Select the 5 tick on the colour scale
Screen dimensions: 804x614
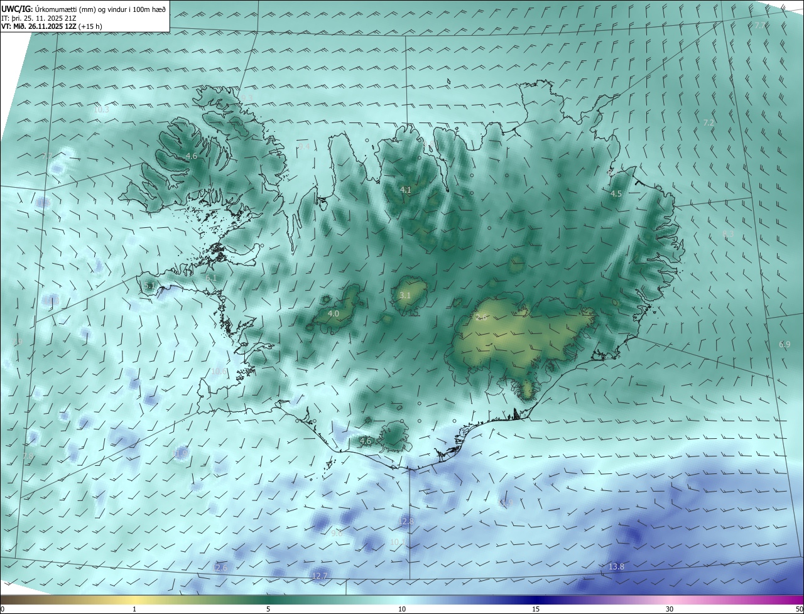(268, 609)
